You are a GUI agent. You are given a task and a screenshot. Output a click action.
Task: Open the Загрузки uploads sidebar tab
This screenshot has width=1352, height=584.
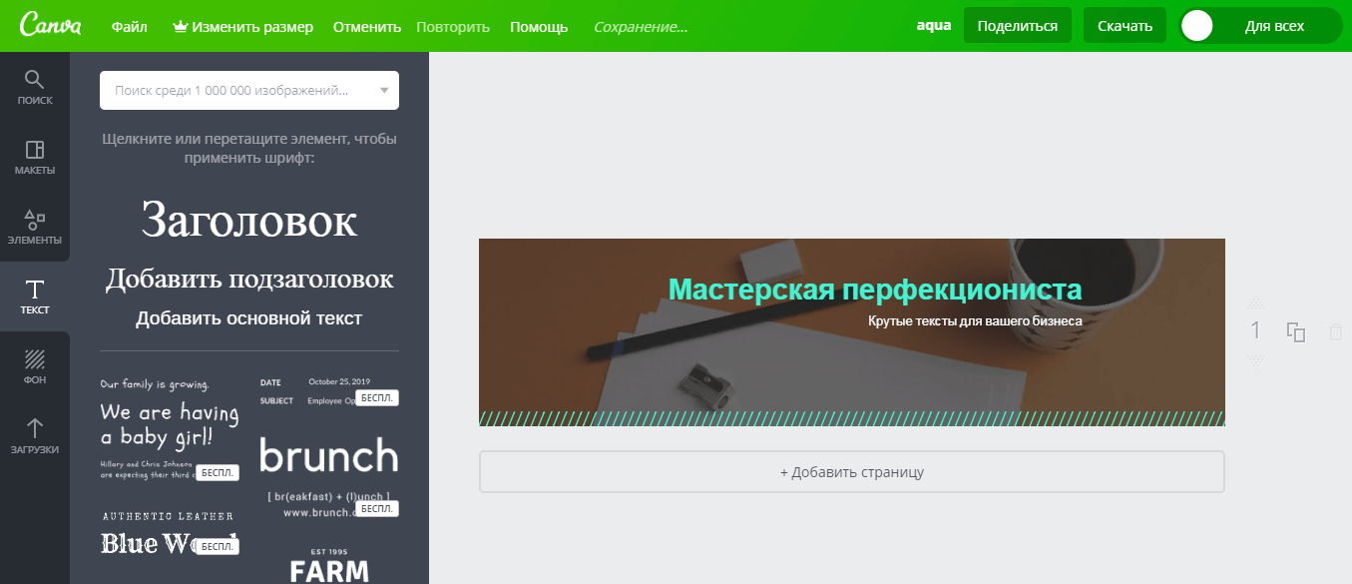[x=35, y=436]
